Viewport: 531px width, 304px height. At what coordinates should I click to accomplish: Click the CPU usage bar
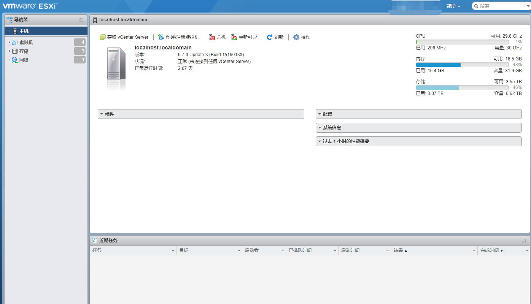tap(462, 42)
